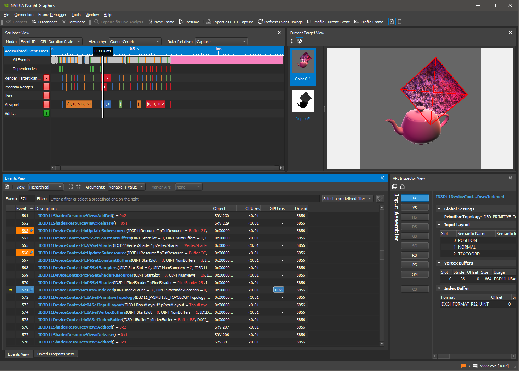
Task: Collapse the Index Buffer section
Action: click(x=439, y=288)
